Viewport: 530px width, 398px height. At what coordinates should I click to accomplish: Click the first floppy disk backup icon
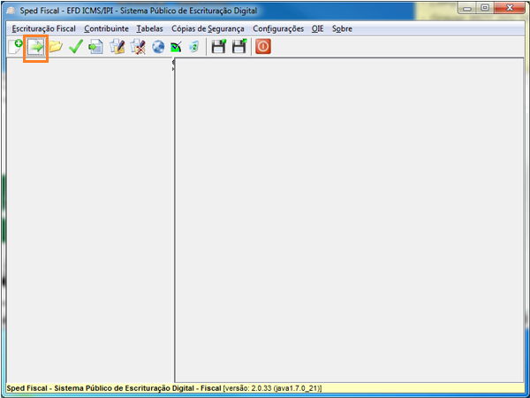click(219, 46)
